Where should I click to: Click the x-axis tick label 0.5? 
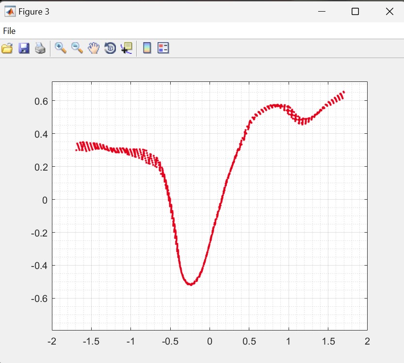[x=249, y=341]
